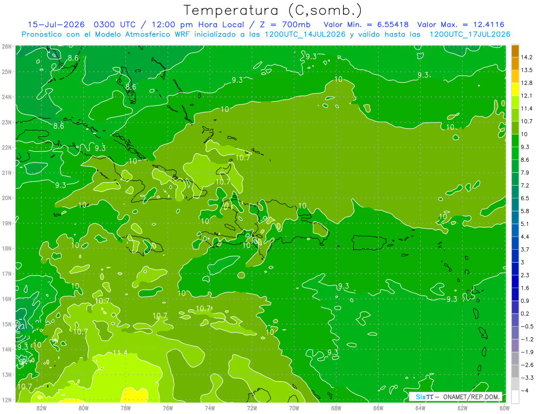Click the '74W' longitude axis label
Viewport: 536px width, 414px height.
tap(210, 407)
